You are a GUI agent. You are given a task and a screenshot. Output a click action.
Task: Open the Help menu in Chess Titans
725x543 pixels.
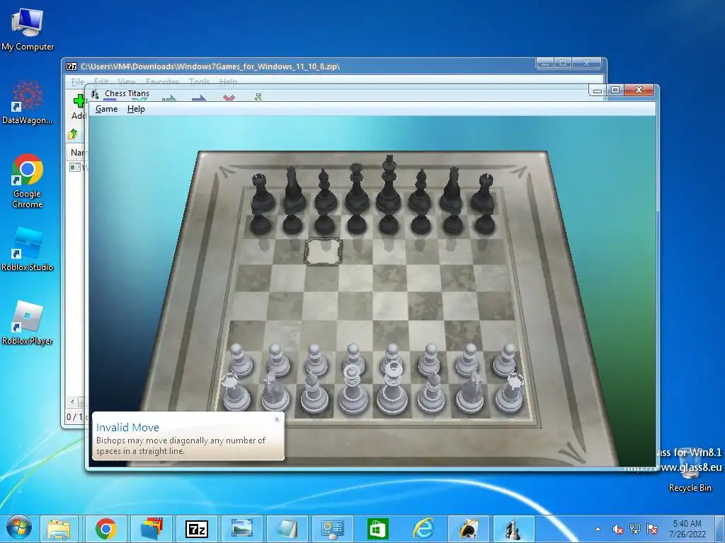click(136, 109)
